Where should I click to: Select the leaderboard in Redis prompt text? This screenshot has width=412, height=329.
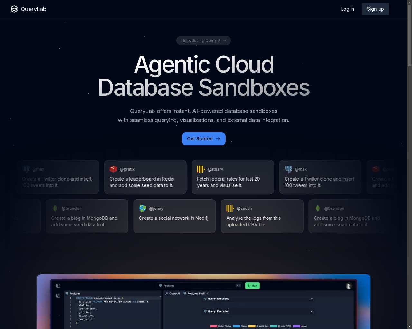[142, 182]
